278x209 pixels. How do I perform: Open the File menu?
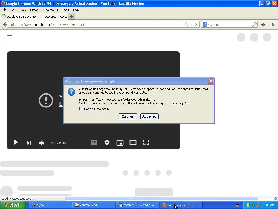click(4, 10)
